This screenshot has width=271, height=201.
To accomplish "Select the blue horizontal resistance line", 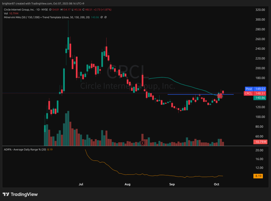I will click(185, 94).
